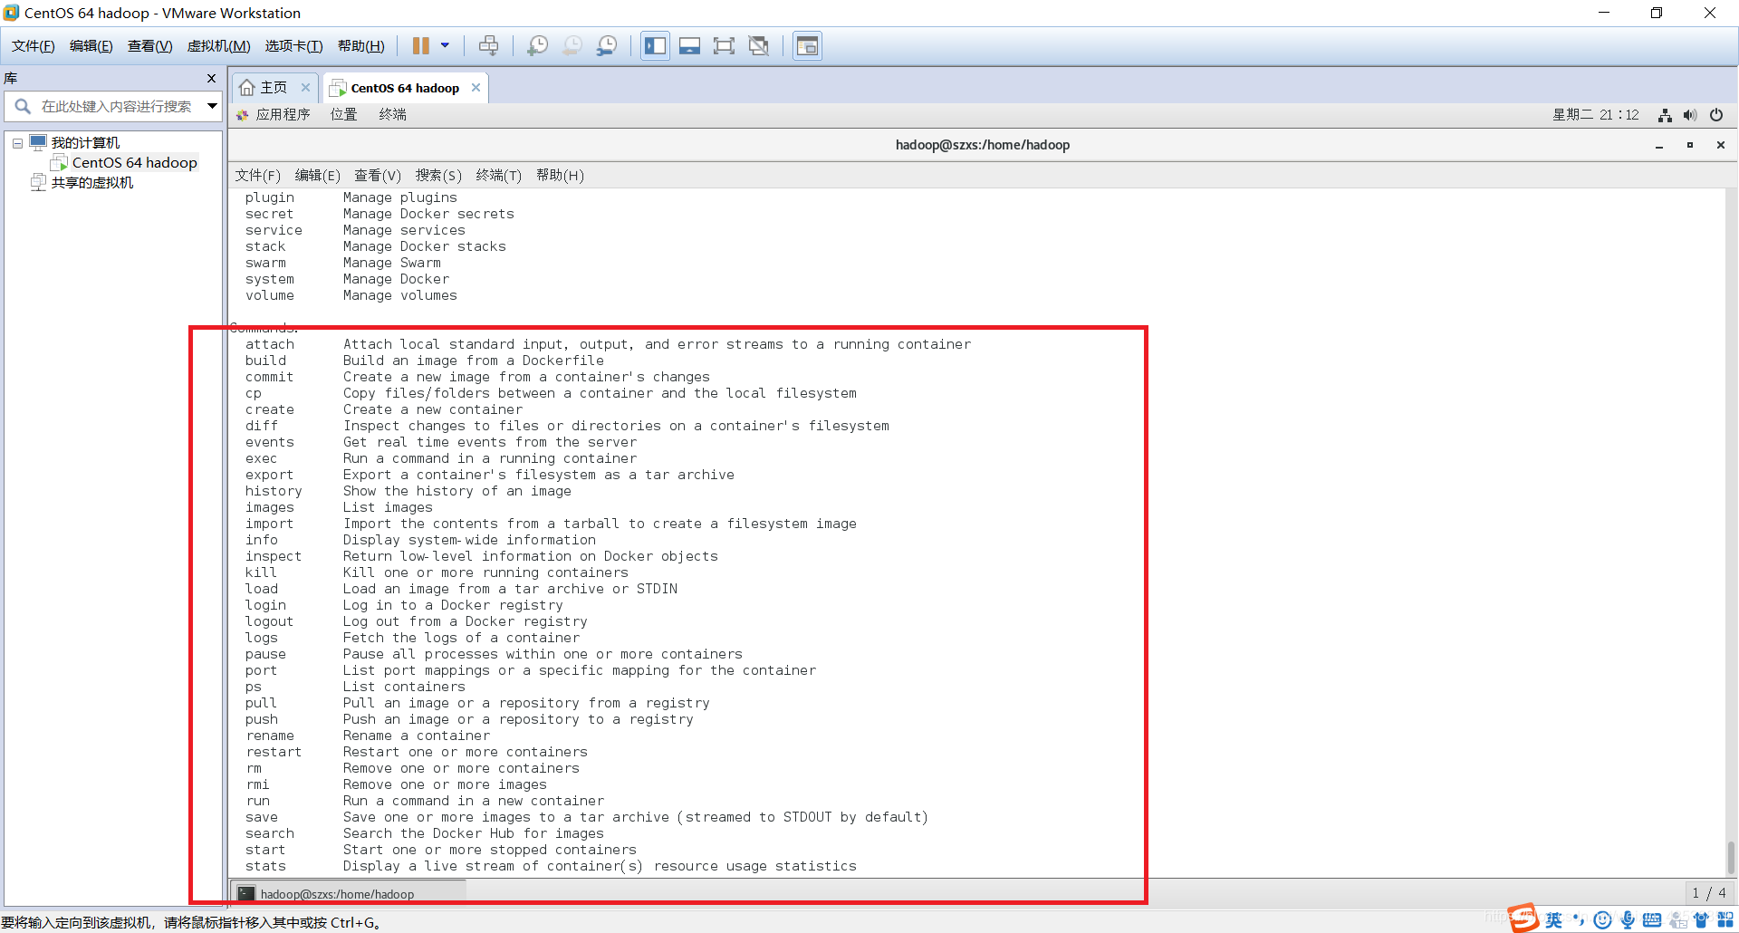The image size is (1739, 933).
Task: Enter full screen mode icon
Action: (725, 46)
